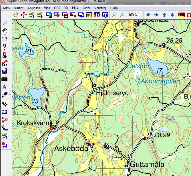Click the MOB man overboard button

182,15
